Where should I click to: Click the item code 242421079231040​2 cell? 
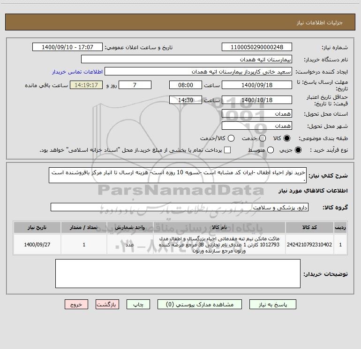(x=309, y=245)
